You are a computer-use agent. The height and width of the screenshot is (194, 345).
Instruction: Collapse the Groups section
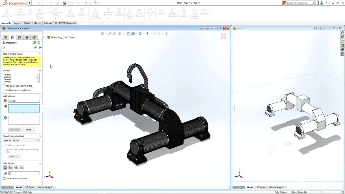click(40, 70)
